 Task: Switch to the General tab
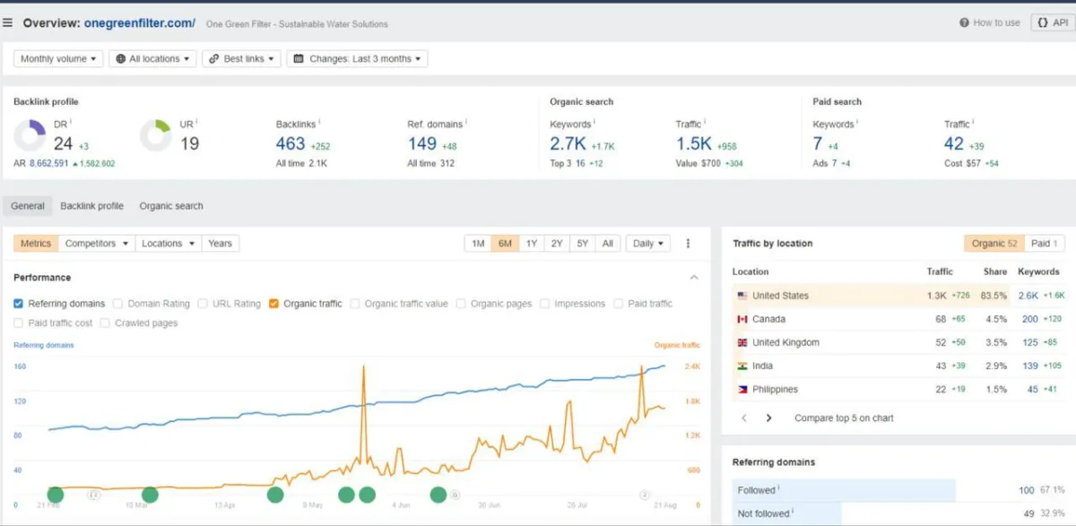point(28,206)
